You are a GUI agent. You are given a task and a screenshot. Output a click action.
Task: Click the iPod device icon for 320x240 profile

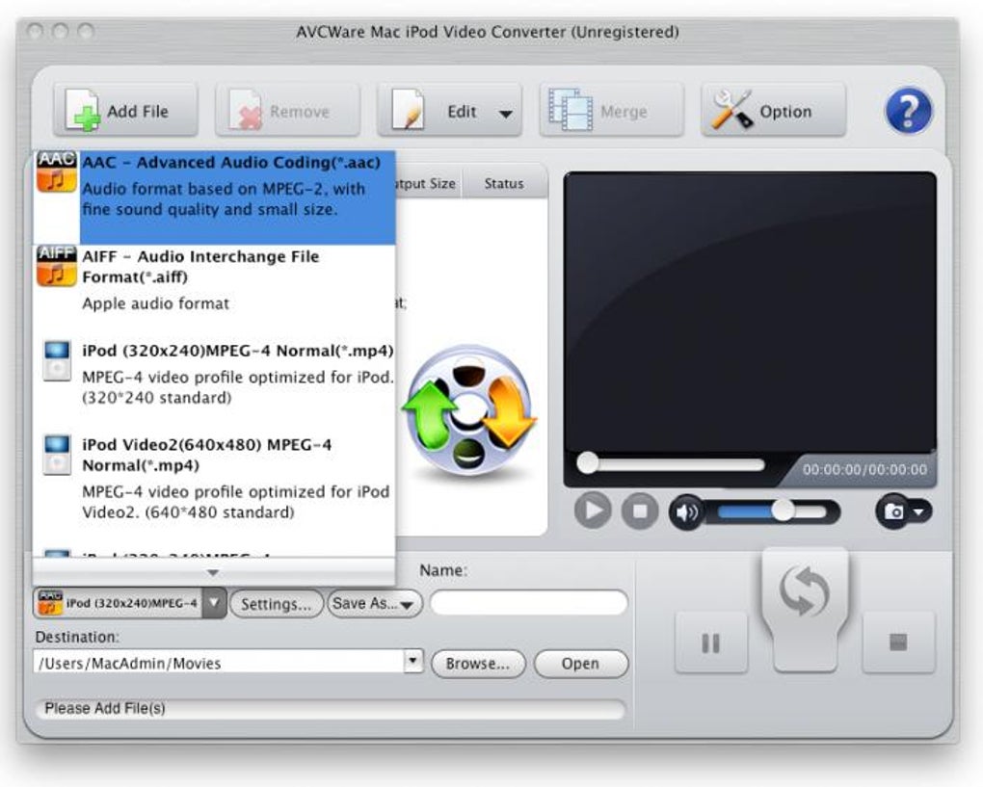coord(57,360)
